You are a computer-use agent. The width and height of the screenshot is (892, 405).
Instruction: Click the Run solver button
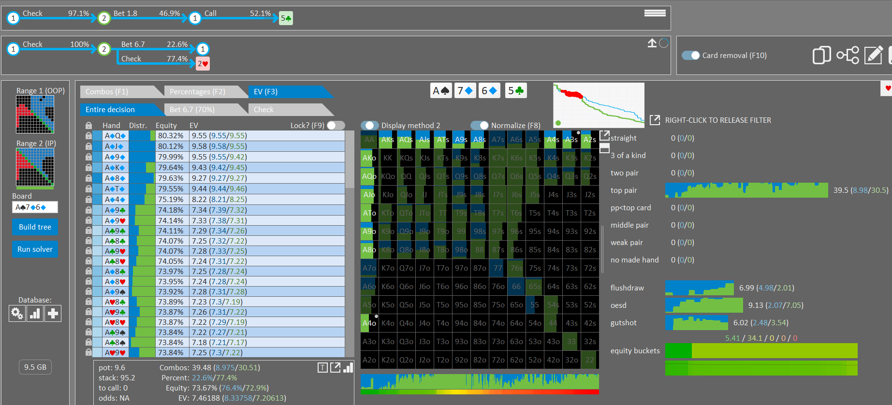pyautogui.click(x=35, y=249)
